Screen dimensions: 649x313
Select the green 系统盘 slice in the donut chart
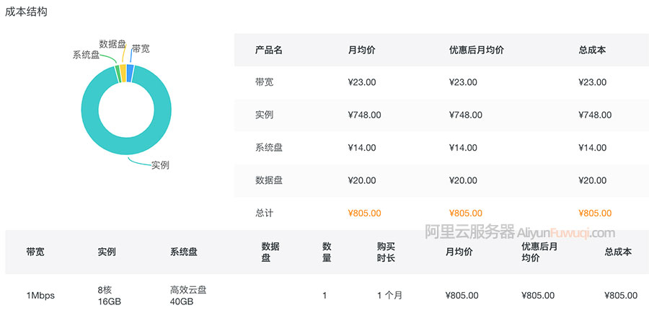pos(117,73)
